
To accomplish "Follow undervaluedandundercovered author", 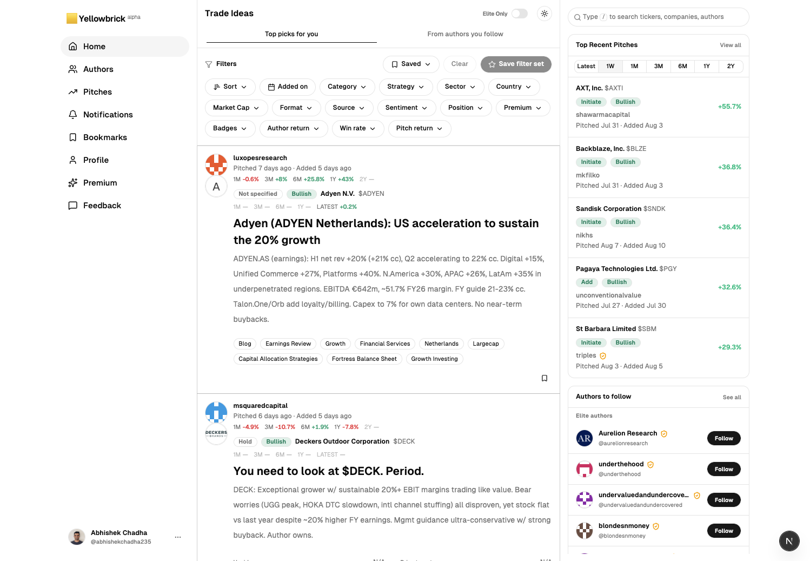I will coord(723,500).
